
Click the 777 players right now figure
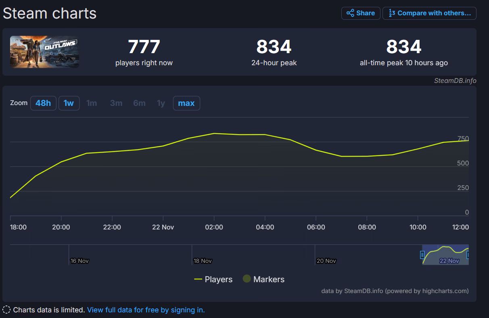click(144, 47)
